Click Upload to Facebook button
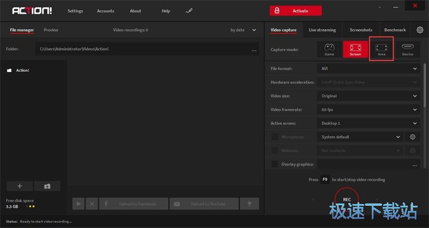The width and height of the screenshot is (429, 228). tap(134, 203)
